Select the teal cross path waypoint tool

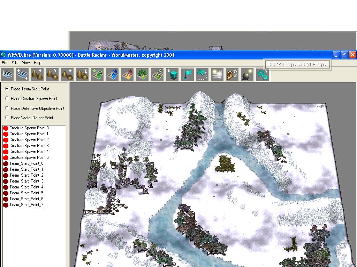(x=202, y=74)
